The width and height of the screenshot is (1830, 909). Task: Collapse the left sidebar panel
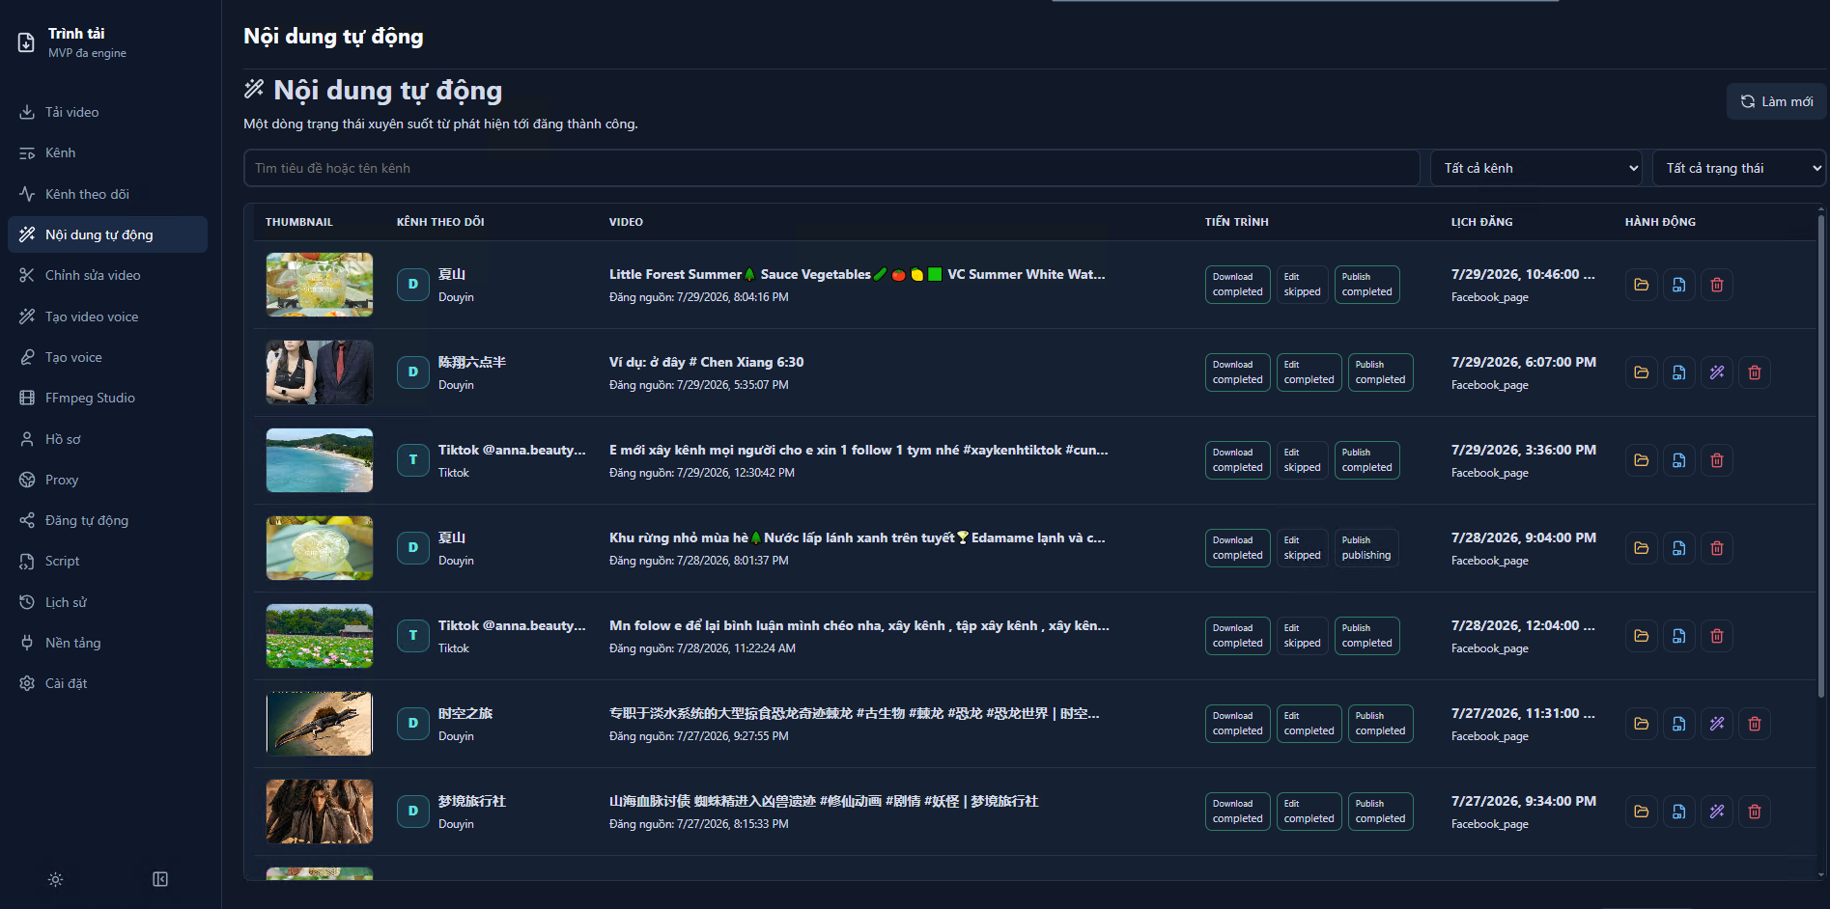pyautogui.click(x=160, y=879)
